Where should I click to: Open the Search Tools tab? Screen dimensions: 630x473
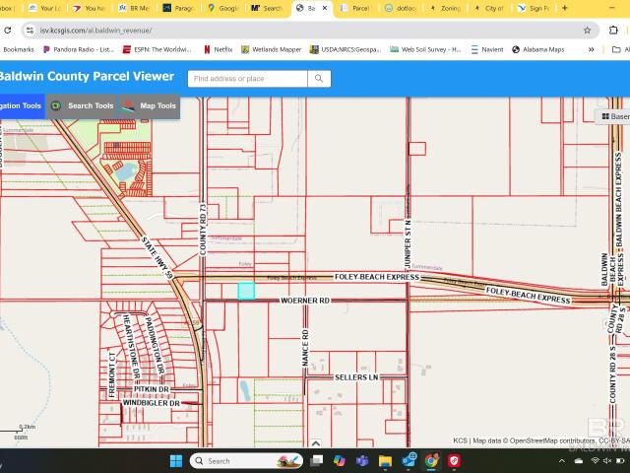click(83, 106)
